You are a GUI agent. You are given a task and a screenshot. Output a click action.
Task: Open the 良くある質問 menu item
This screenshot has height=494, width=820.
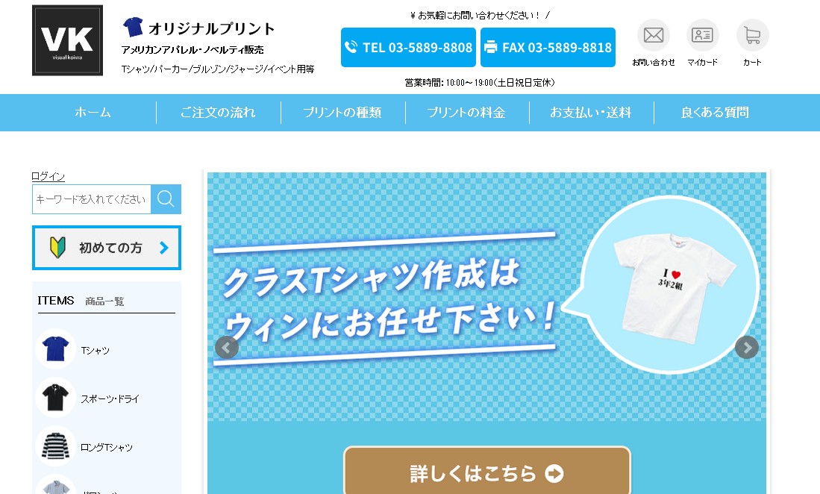pos(715,113)
